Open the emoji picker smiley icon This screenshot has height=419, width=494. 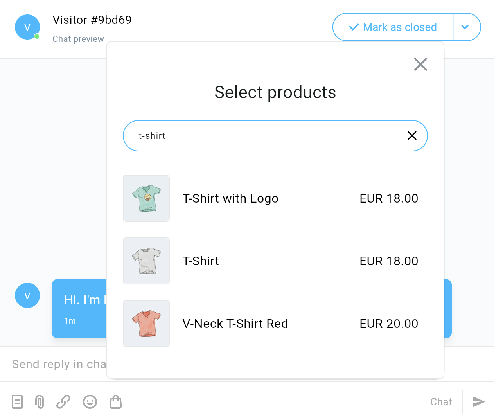click(90, 402)
